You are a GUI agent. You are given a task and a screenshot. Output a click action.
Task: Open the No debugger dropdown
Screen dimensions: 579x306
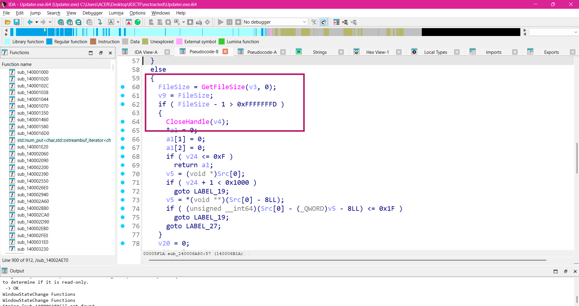tap(275, 22)
